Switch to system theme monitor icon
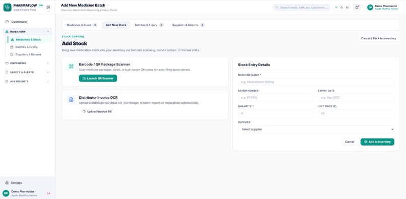406x199 pixels. pos(347,8)
